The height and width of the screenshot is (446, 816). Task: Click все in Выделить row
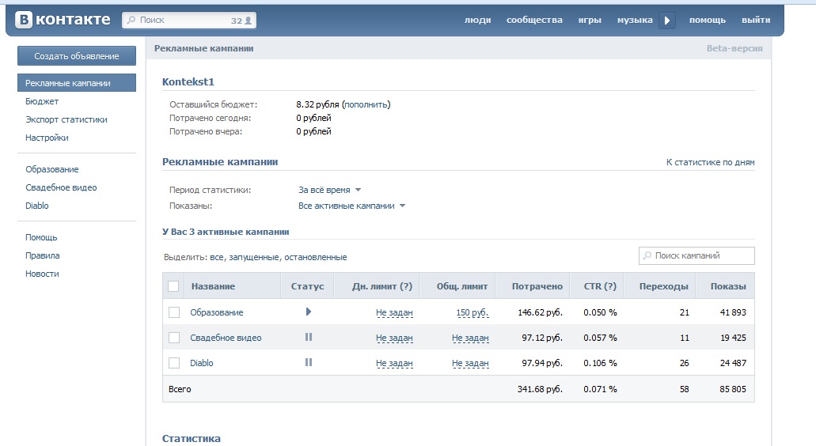[x=217, y=257]
